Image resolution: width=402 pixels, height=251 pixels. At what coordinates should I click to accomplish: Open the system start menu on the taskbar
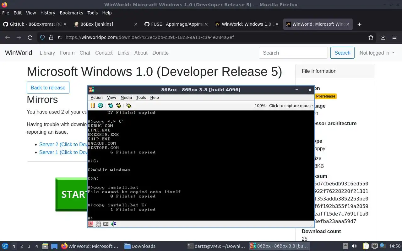click(x=5, y=246)
